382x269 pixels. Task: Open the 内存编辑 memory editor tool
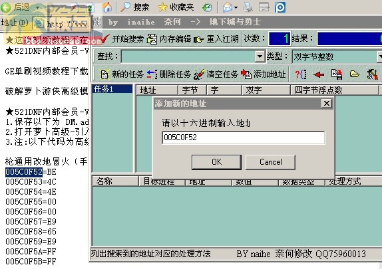[169, 39]
